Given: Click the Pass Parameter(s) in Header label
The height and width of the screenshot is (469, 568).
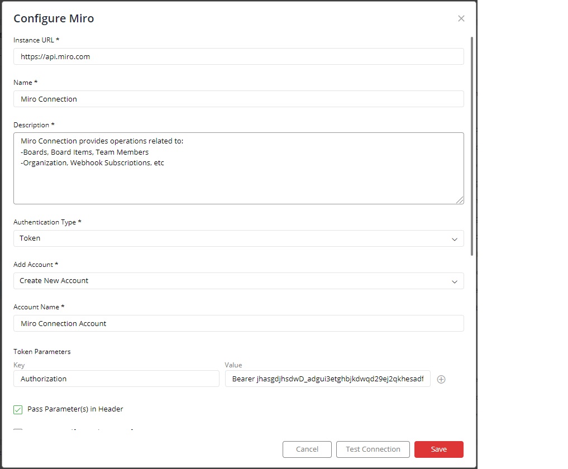Looking at the screenshot, I should click(75, 409).
